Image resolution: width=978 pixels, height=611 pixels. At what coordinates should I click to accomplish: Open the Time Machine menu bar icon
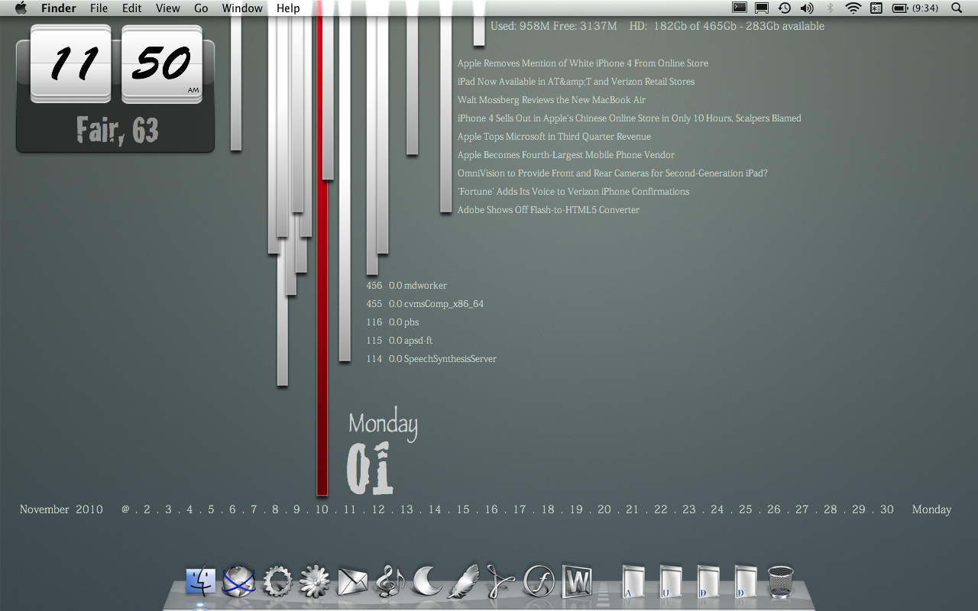pos(785,8)
